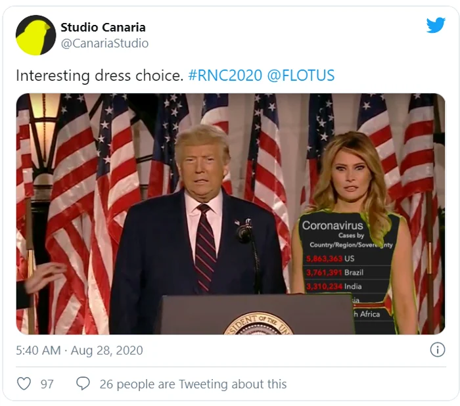Open the @CanariaStudio handle
The image size is (460, 406).
point(104,43)
